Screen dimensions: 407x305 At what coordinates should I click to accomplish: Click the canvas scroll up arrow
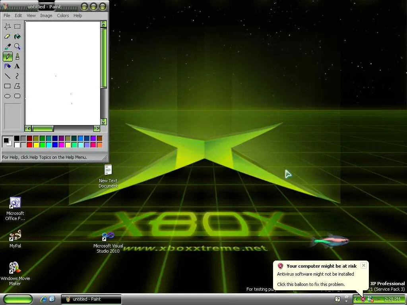coord(104,24)
